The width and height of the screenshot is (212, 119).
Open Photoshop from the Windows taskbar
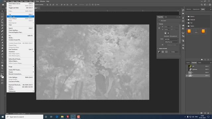[73, 117]
